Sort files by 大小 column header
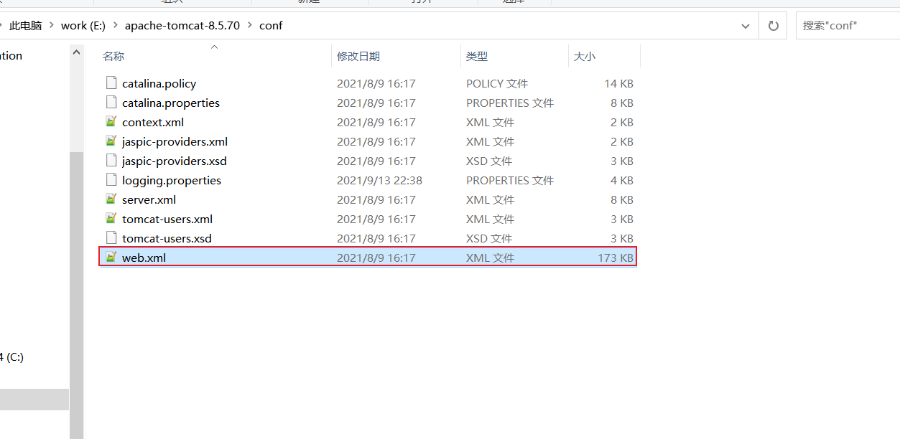Image resolution: width=900 pixels, height=439 pixels. point(585,56)
